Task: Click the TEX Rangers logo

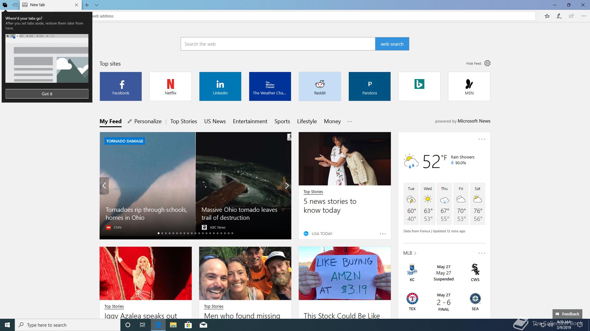Action: tap(412, 299)
